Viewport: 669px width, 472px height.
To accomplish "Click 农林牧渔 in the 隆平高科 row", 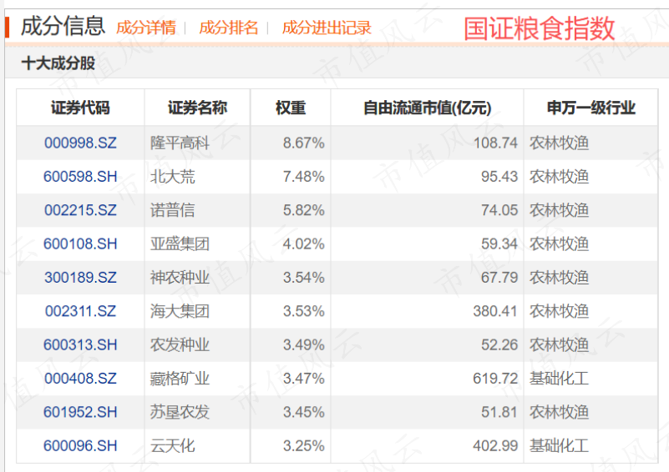I will (x=559, y=143).
